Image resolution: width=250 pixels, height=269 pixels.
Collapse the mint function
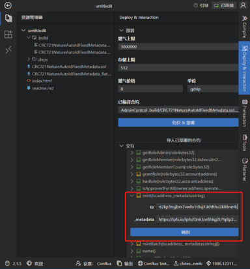(x=132, y=196)
